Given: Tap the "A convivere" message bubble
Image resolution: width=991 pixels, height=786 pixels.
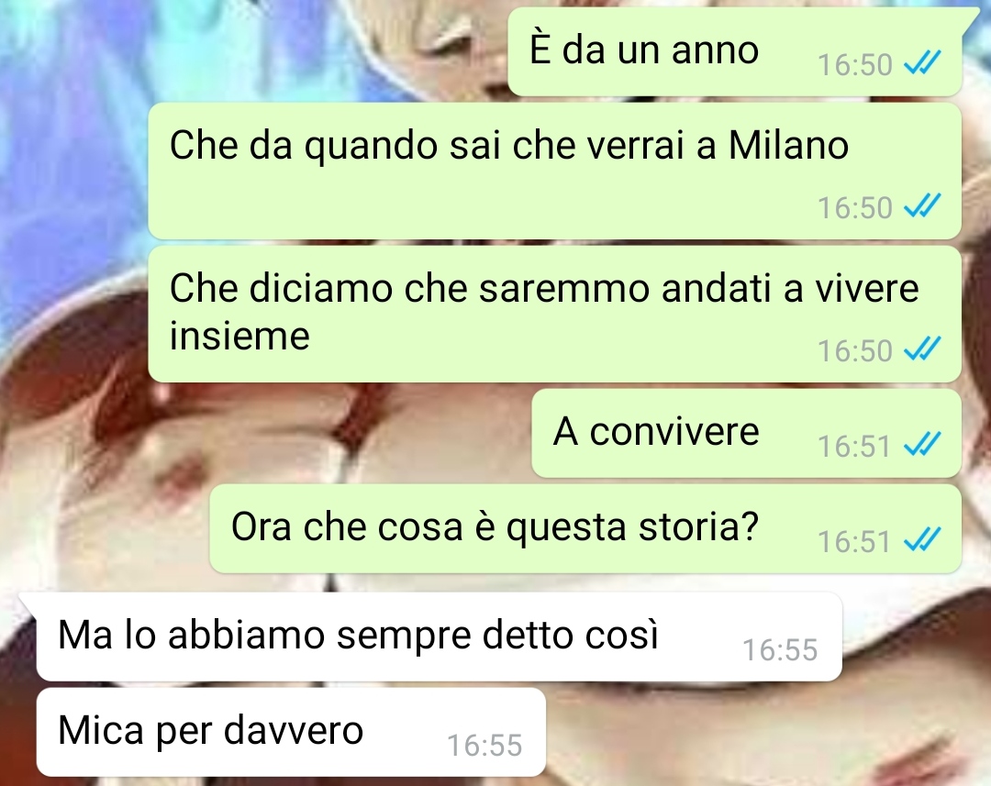Looking at the screenshot, I should tap(746, 434).
